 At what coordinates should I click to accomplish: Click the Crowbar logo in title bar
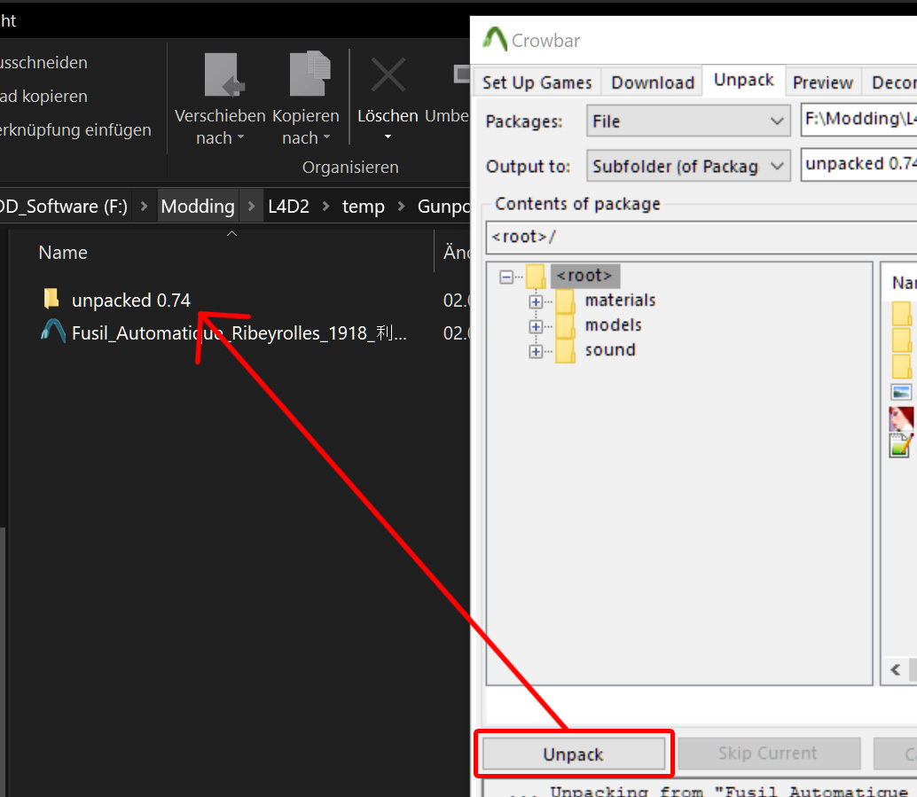(495, 39)
